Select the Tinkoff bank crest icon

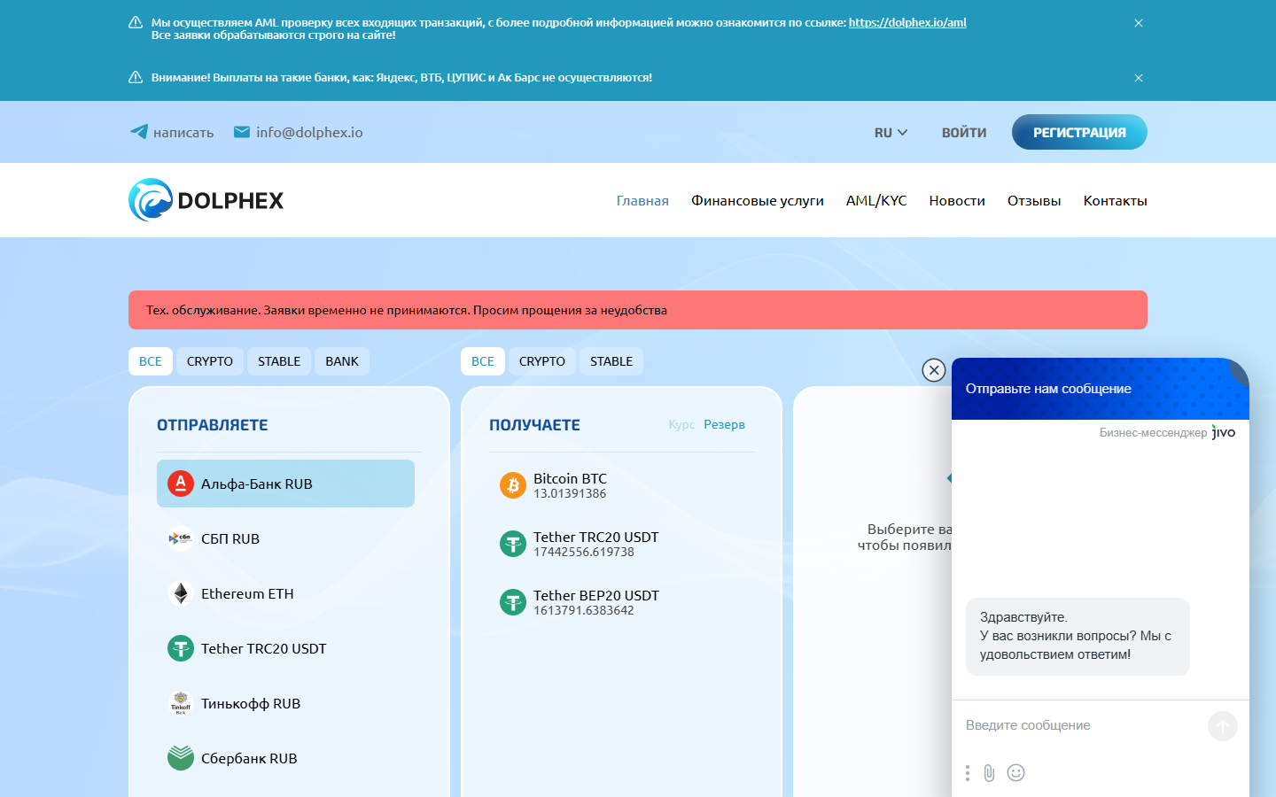tap(181, 703)
